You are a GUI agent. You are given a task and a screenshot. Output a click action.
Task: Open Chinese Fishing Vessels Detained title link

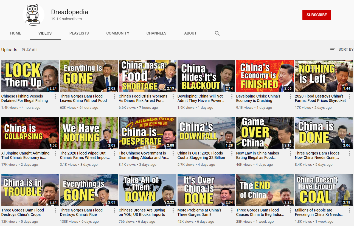point(25,98)
